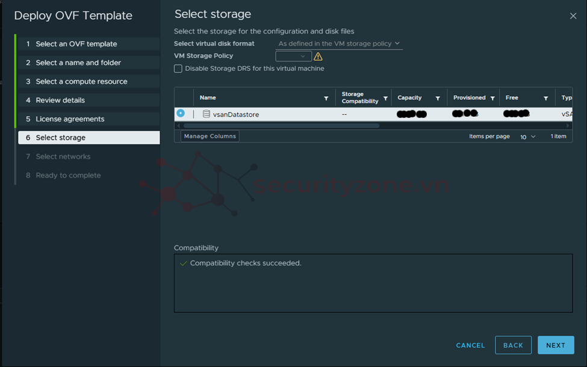The height and width of the screenshot is (367, 587).
Task: Click the Name column header
Action: pyautogui.click(x=208, y=97)
